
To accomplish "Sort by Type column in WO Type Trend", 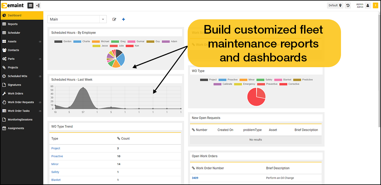I will pyautogui.click(x=55, y=138).
